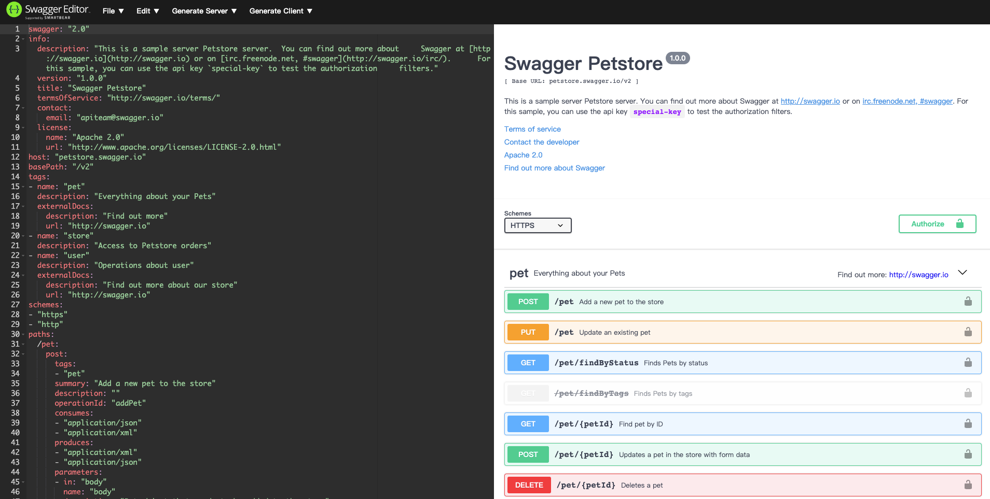Collapse the pet tag section chevron

click(962, 273)
